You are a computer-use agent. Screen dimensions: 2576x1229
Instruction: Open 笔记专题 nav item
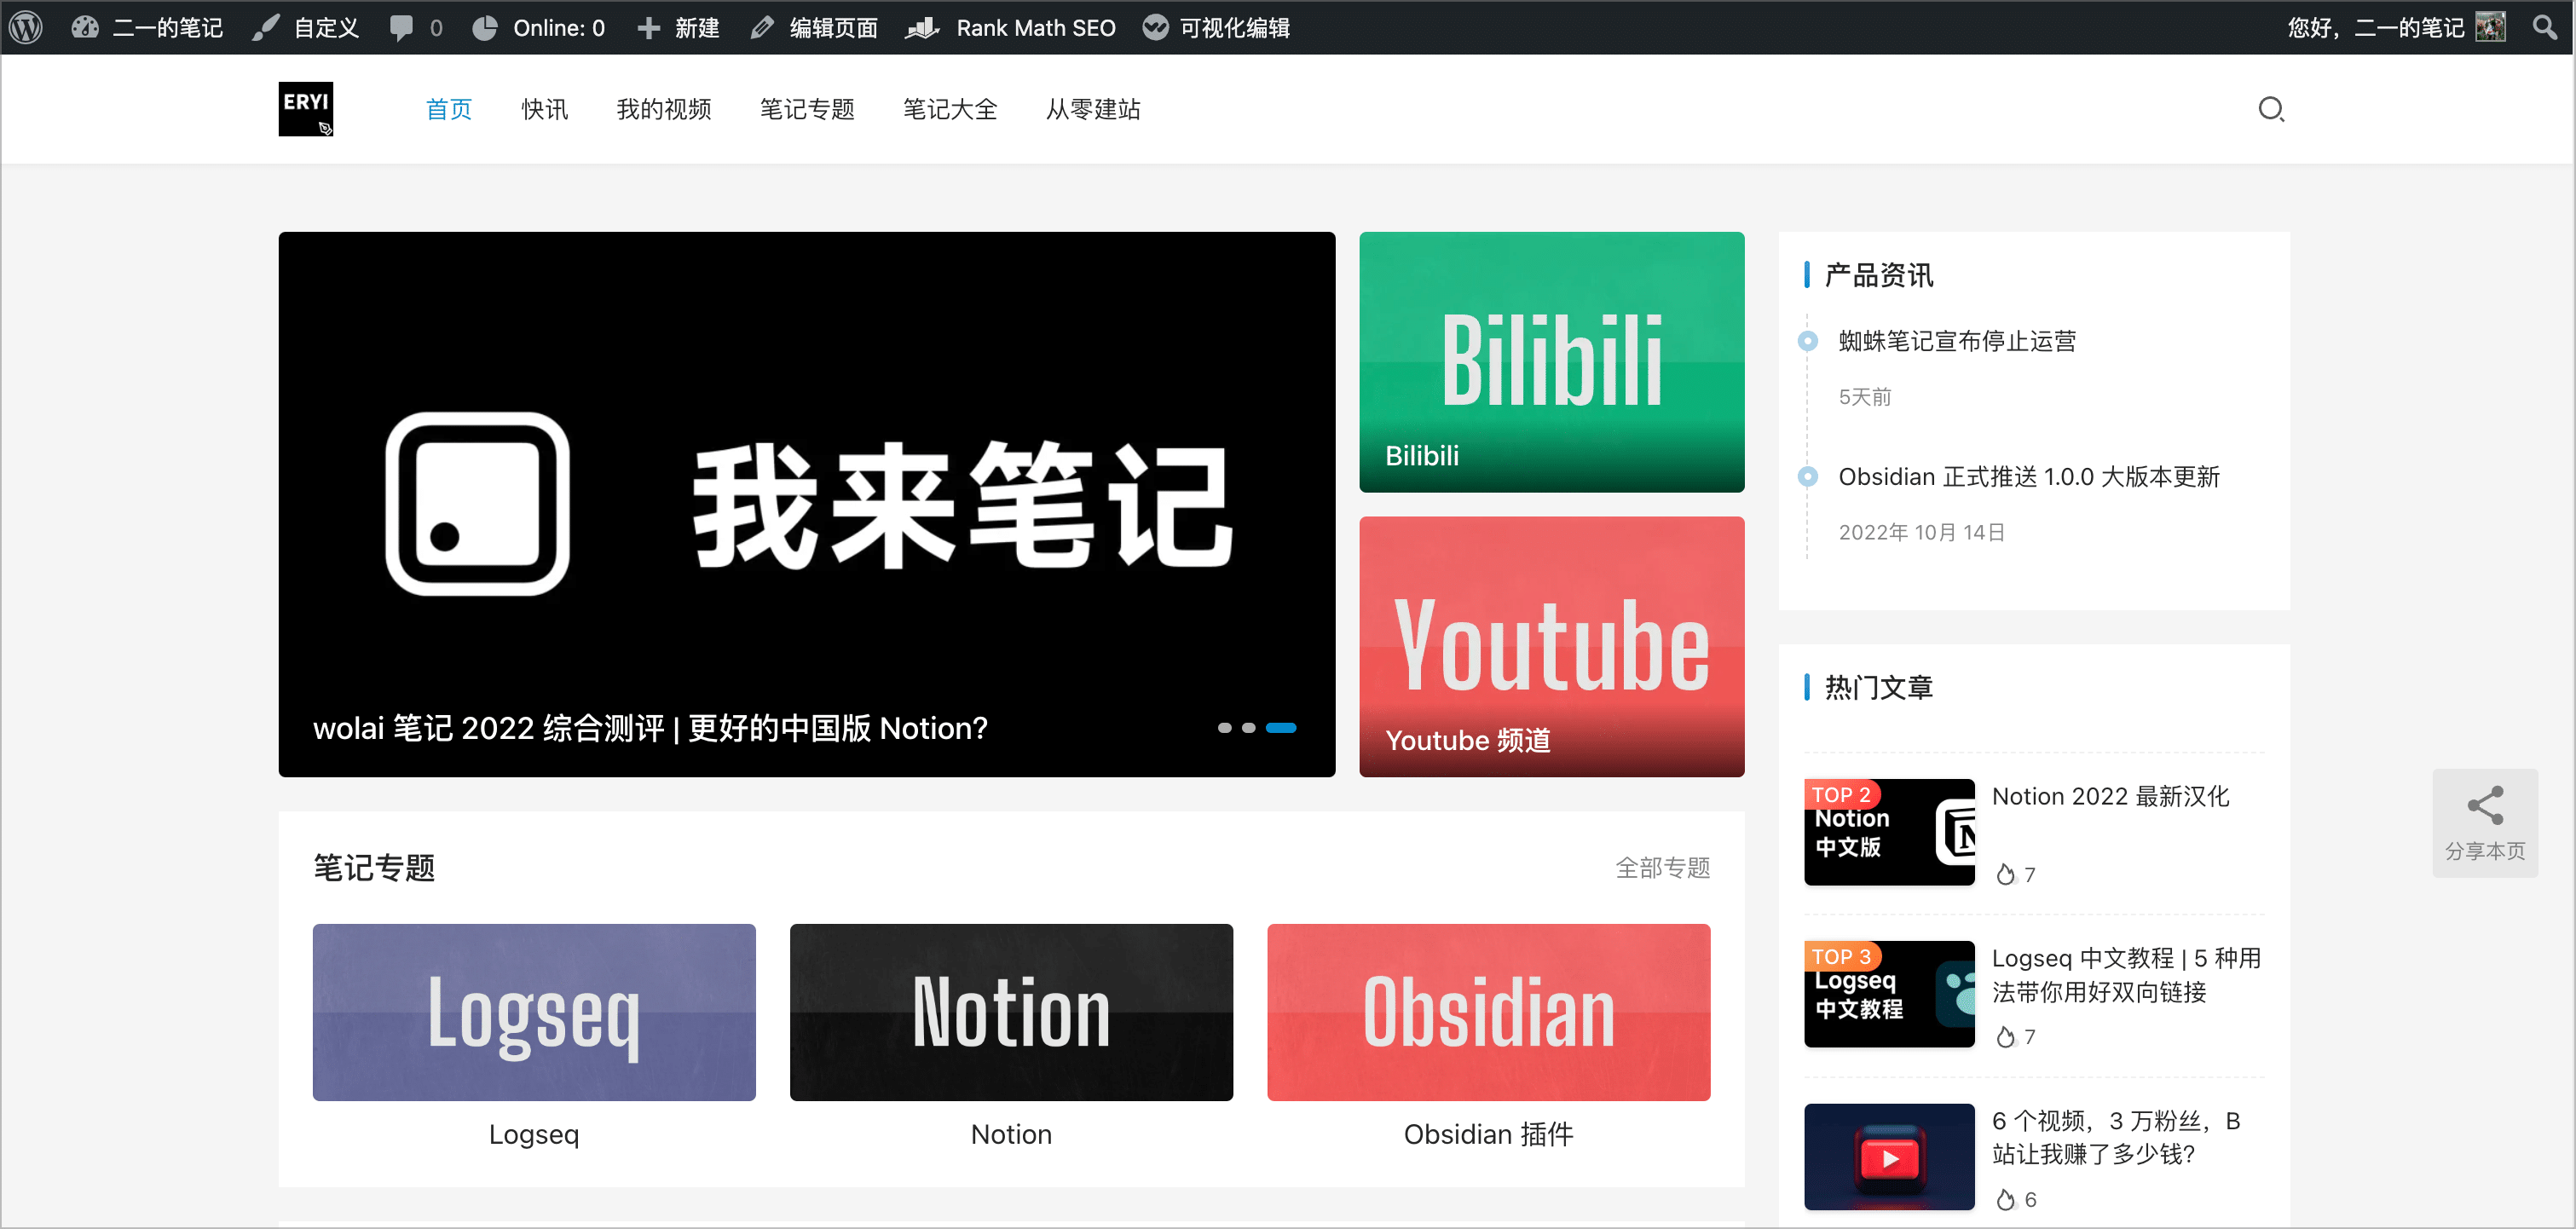pyautogui.click(x=807, y=109)
